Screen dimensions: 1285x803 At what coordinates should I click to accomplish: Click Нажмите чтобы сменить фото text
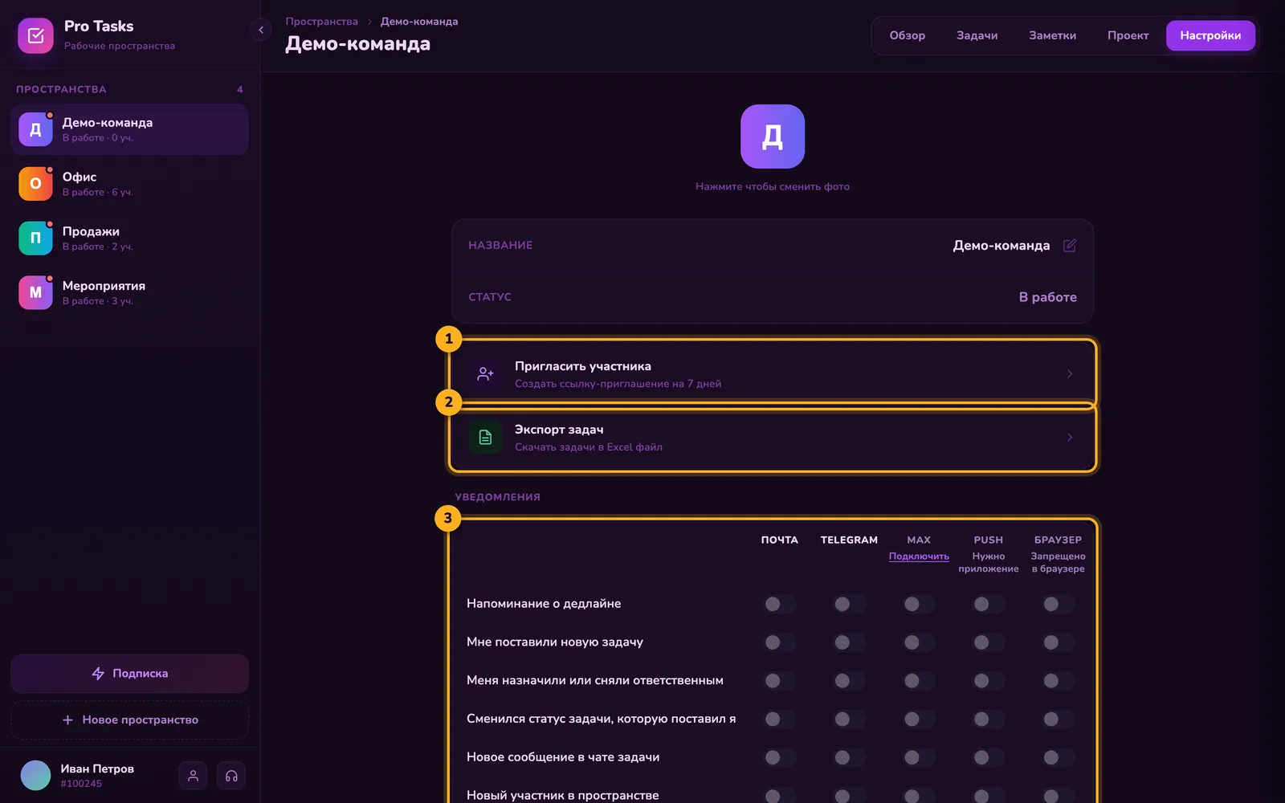pyautogui.click(x=773, y=186)
